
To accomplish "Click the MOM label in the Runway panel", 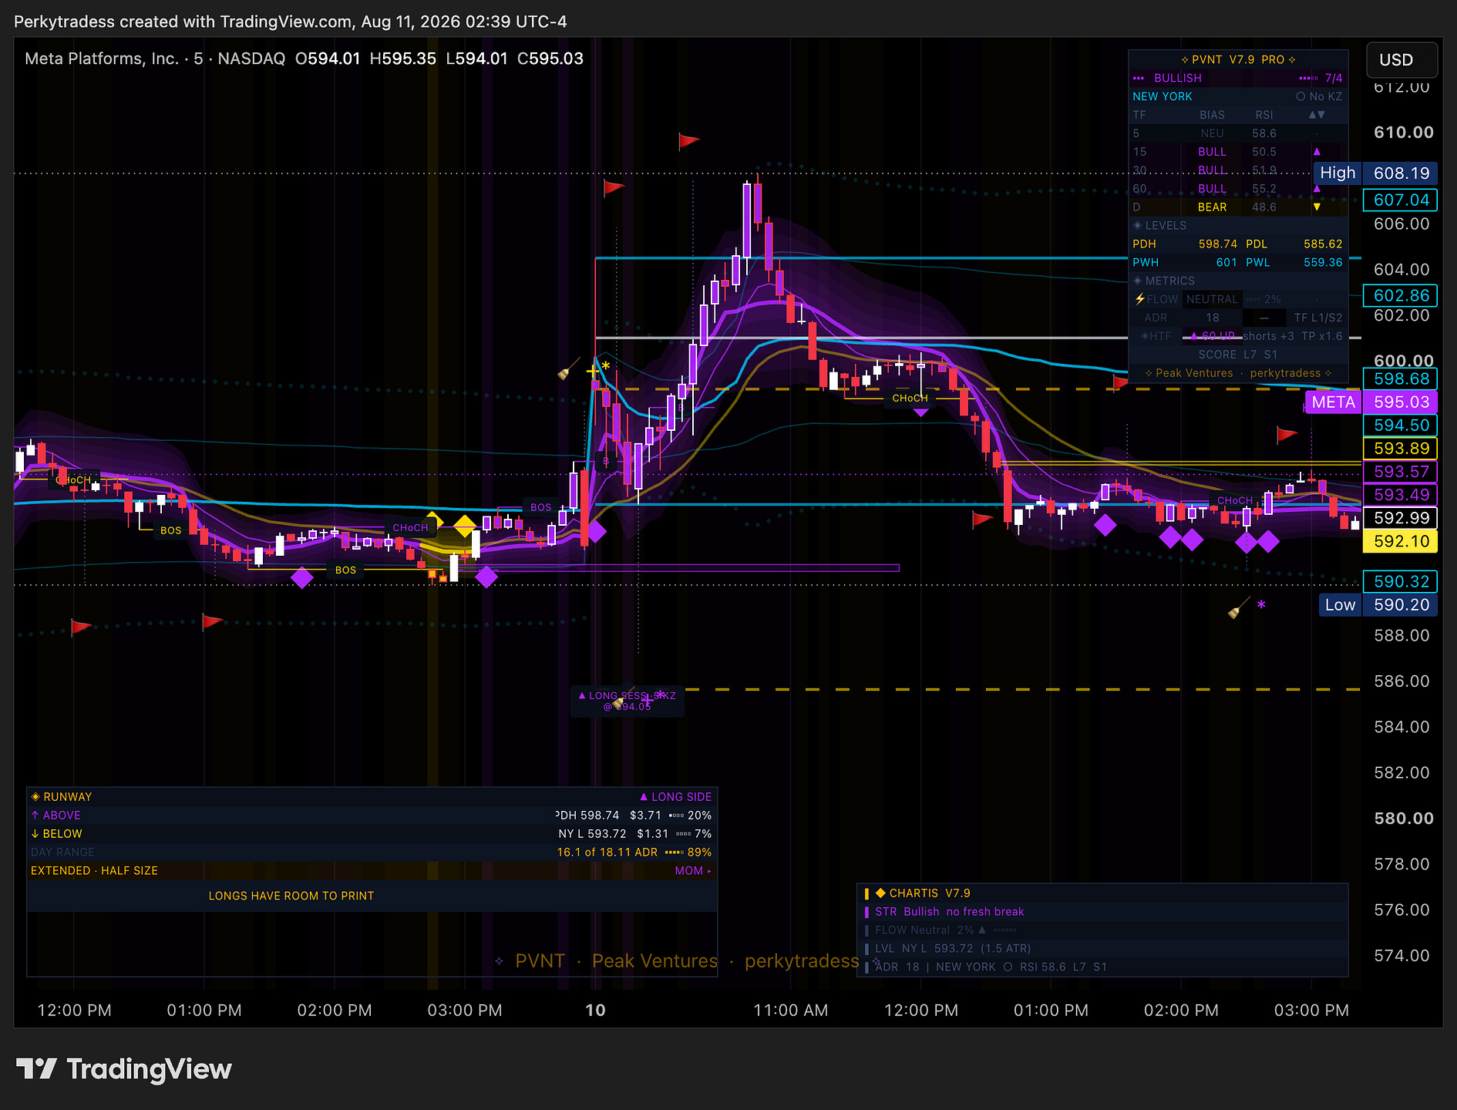I will [x=689, y=870].
